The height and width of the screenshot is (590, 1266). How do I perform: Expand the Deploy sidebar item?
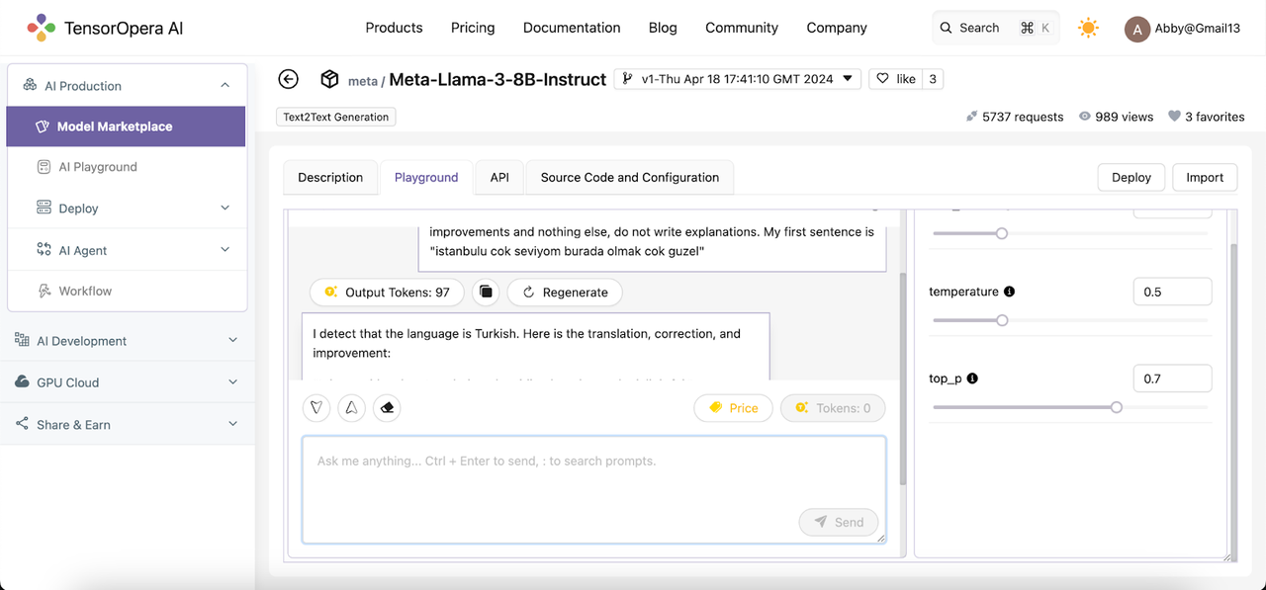click(126, 209)
